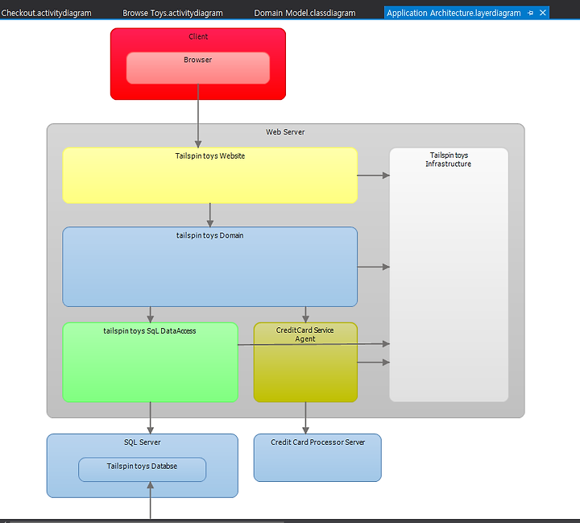Select arrow from CreditCard Agent to Processor Server
The width and height of the screenshot is (580, 523).
[x=305, y=417]
